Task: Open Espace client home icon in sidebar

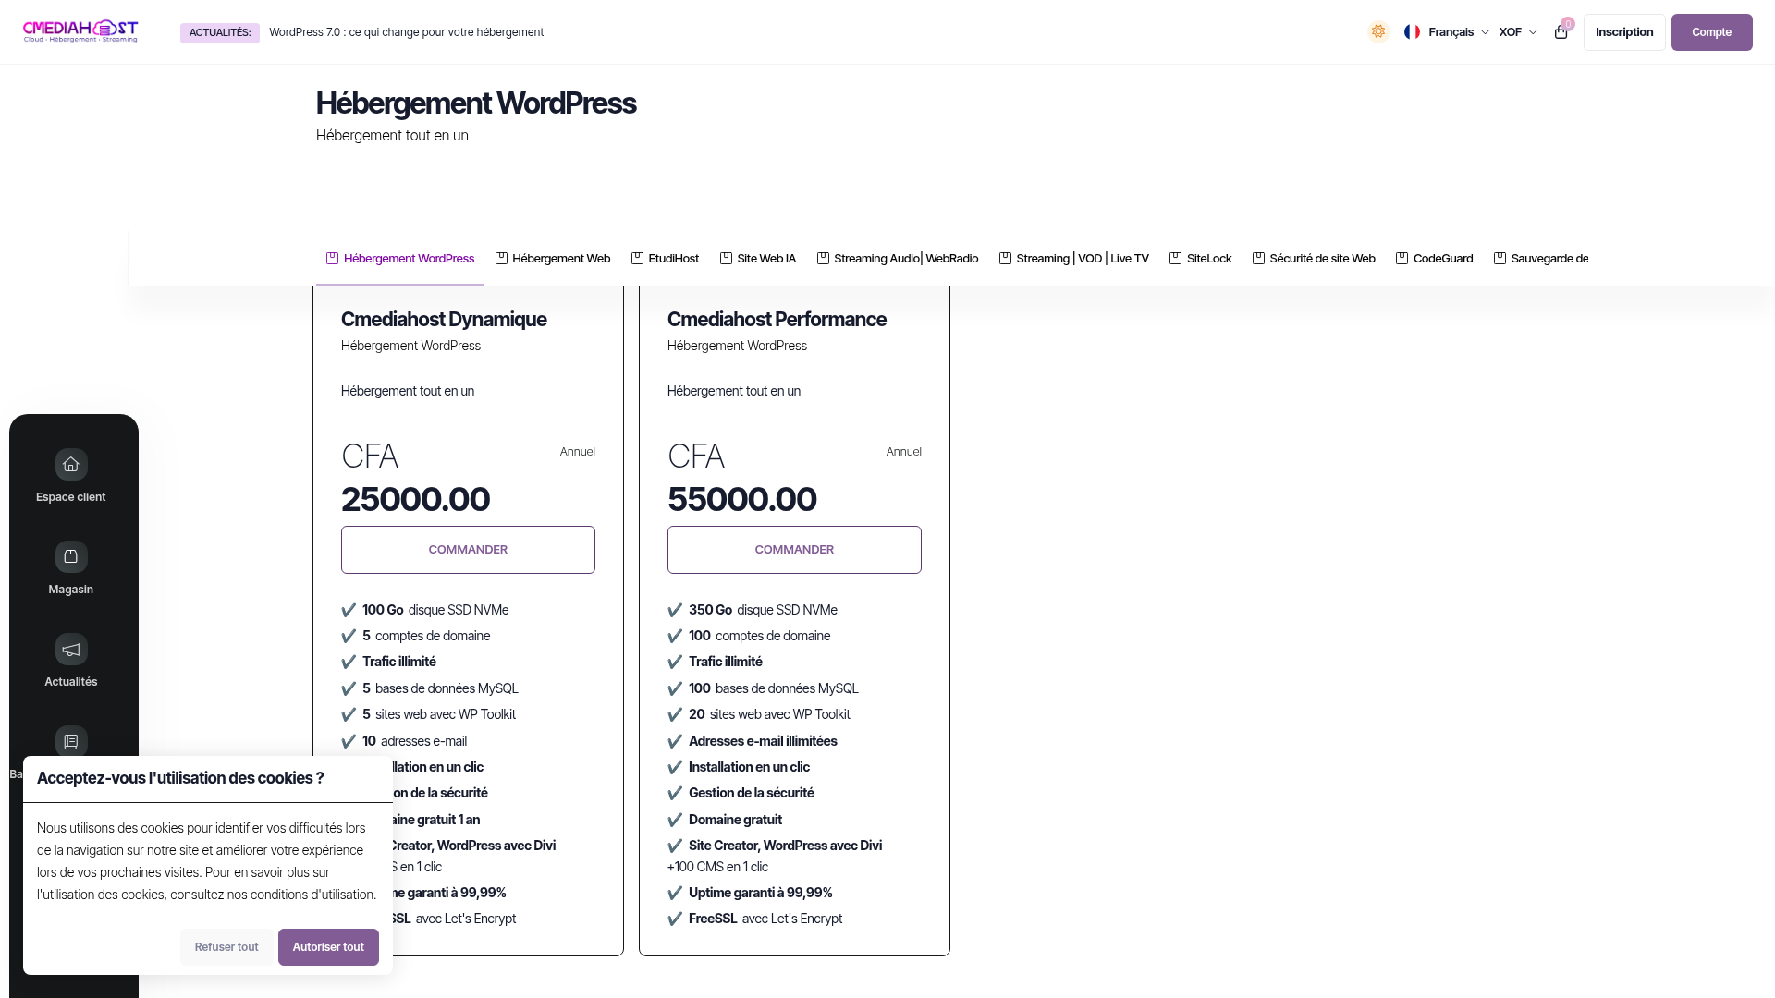Action: pyautogui.click(x=71, y=465)
